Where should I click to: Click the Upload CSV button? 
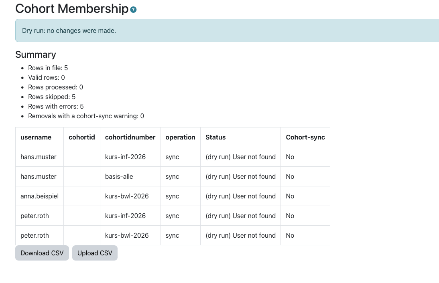tap(95, 253)
